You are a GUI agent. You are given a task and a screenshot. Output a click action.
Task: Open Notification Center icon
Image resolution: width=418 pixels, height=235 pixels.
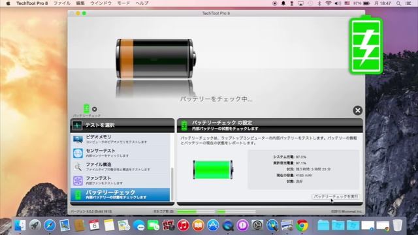[408, 3]
